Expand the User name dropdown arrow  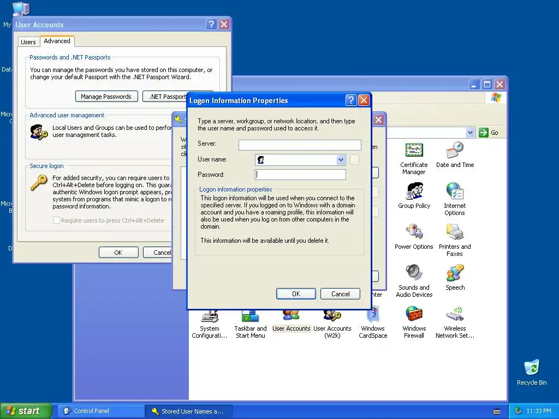click(341, 160)
